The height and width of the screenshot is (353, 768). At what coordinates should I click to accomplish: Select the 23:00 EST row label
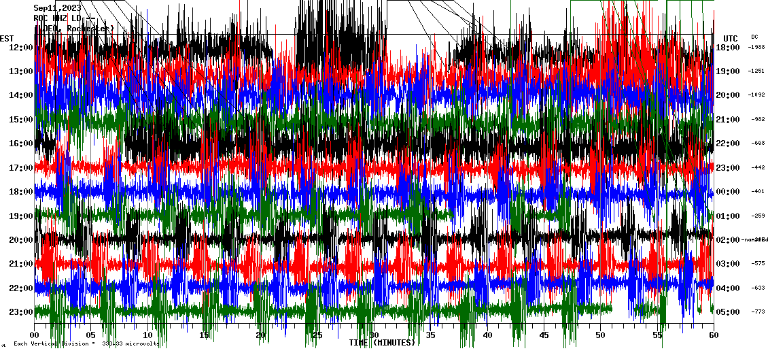21,312
